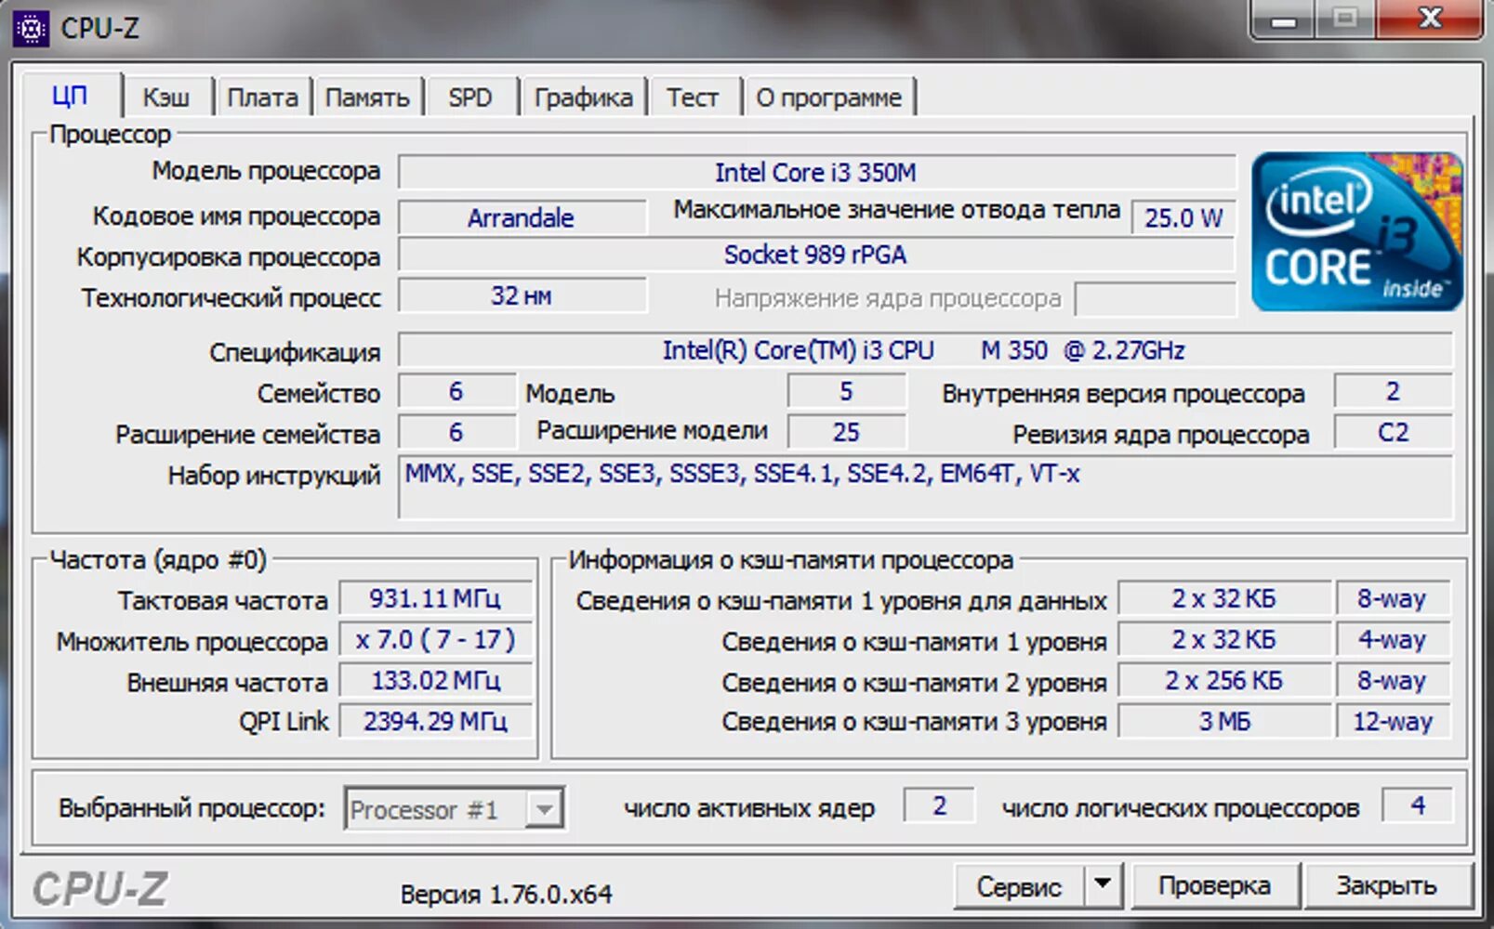Minimize the CPU-Z window

pos(1283,20)
